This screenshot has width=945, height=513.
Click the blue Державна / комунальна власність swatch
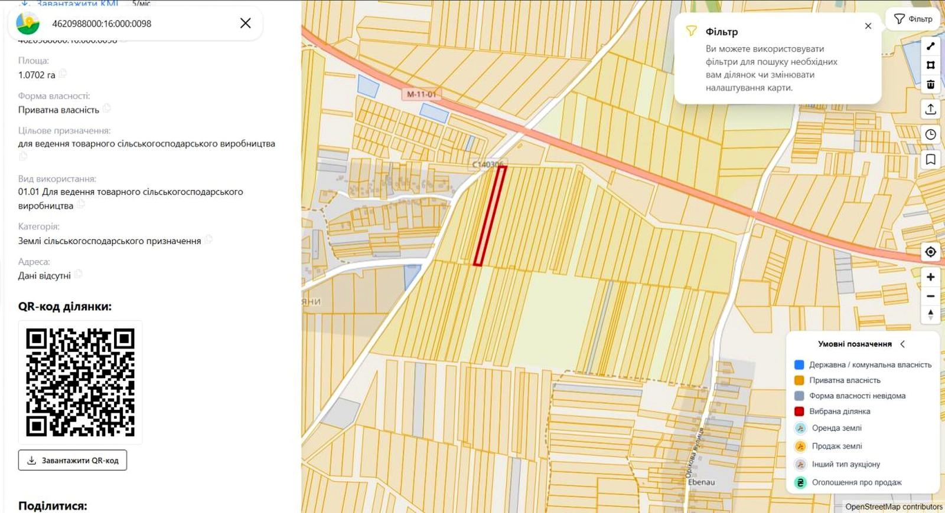[799, 365]
